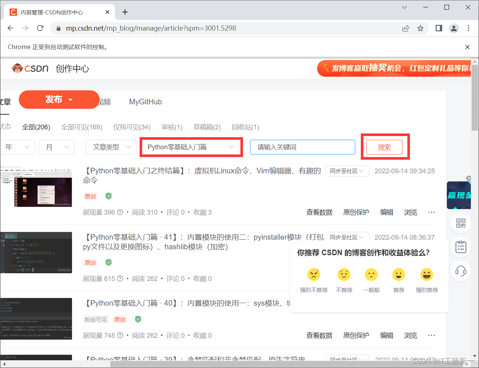Click the browser address bar URL
479x368 pixels.
(x=151, y=28)
